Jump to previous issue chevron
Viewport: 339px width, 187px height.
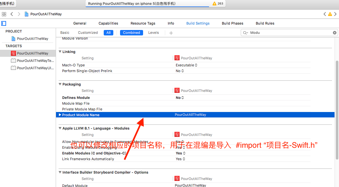pyautogui.click(x=325, y=14)
